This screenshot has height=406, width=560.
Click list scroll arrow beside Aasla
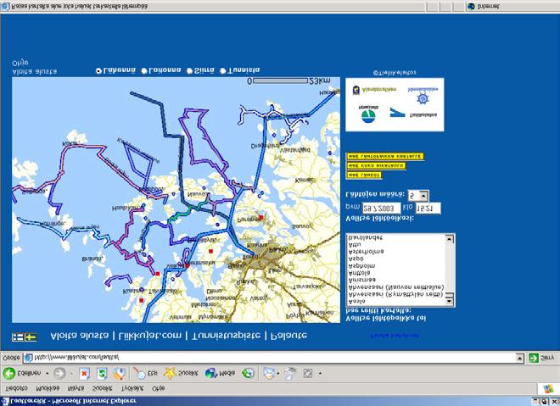pos(450,302)
